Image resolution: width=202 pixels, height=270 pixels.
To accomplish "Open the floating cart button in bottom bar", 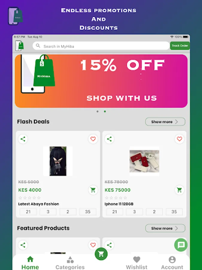I will click(x=101, y=254).
